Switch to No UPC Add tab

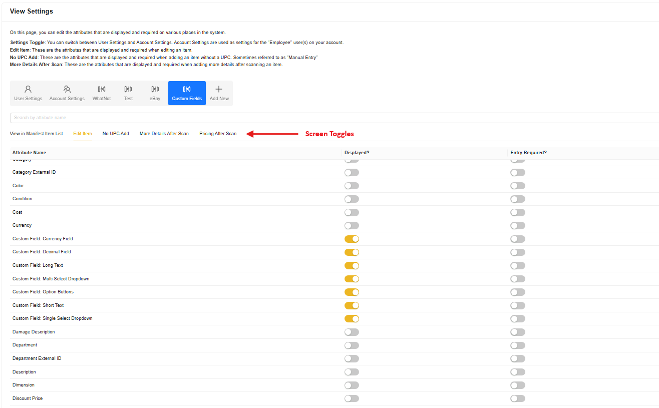pos(116,134)
